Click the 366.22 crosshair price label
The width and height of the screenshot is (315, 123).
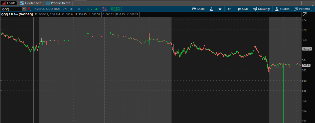pos(307,49)
